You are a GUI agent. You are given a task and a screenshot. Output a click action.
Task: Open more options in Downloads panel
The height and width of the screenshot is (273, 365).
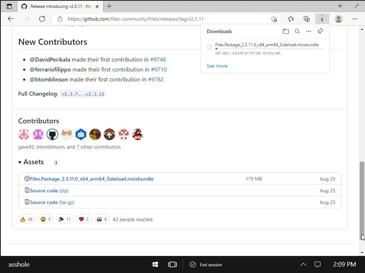click(x=308, y=31)
